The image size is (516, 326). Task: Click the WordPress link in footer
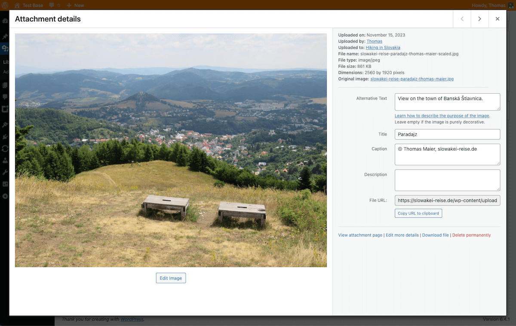point(132,319)
